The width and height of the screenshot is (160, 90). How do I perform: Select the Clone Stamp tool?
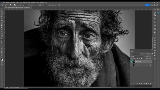2,29
